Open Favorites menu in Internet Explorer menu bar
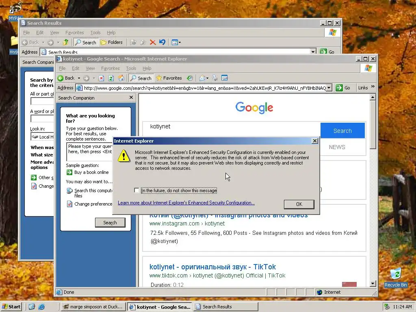The image size is (416, 312). 110,68
